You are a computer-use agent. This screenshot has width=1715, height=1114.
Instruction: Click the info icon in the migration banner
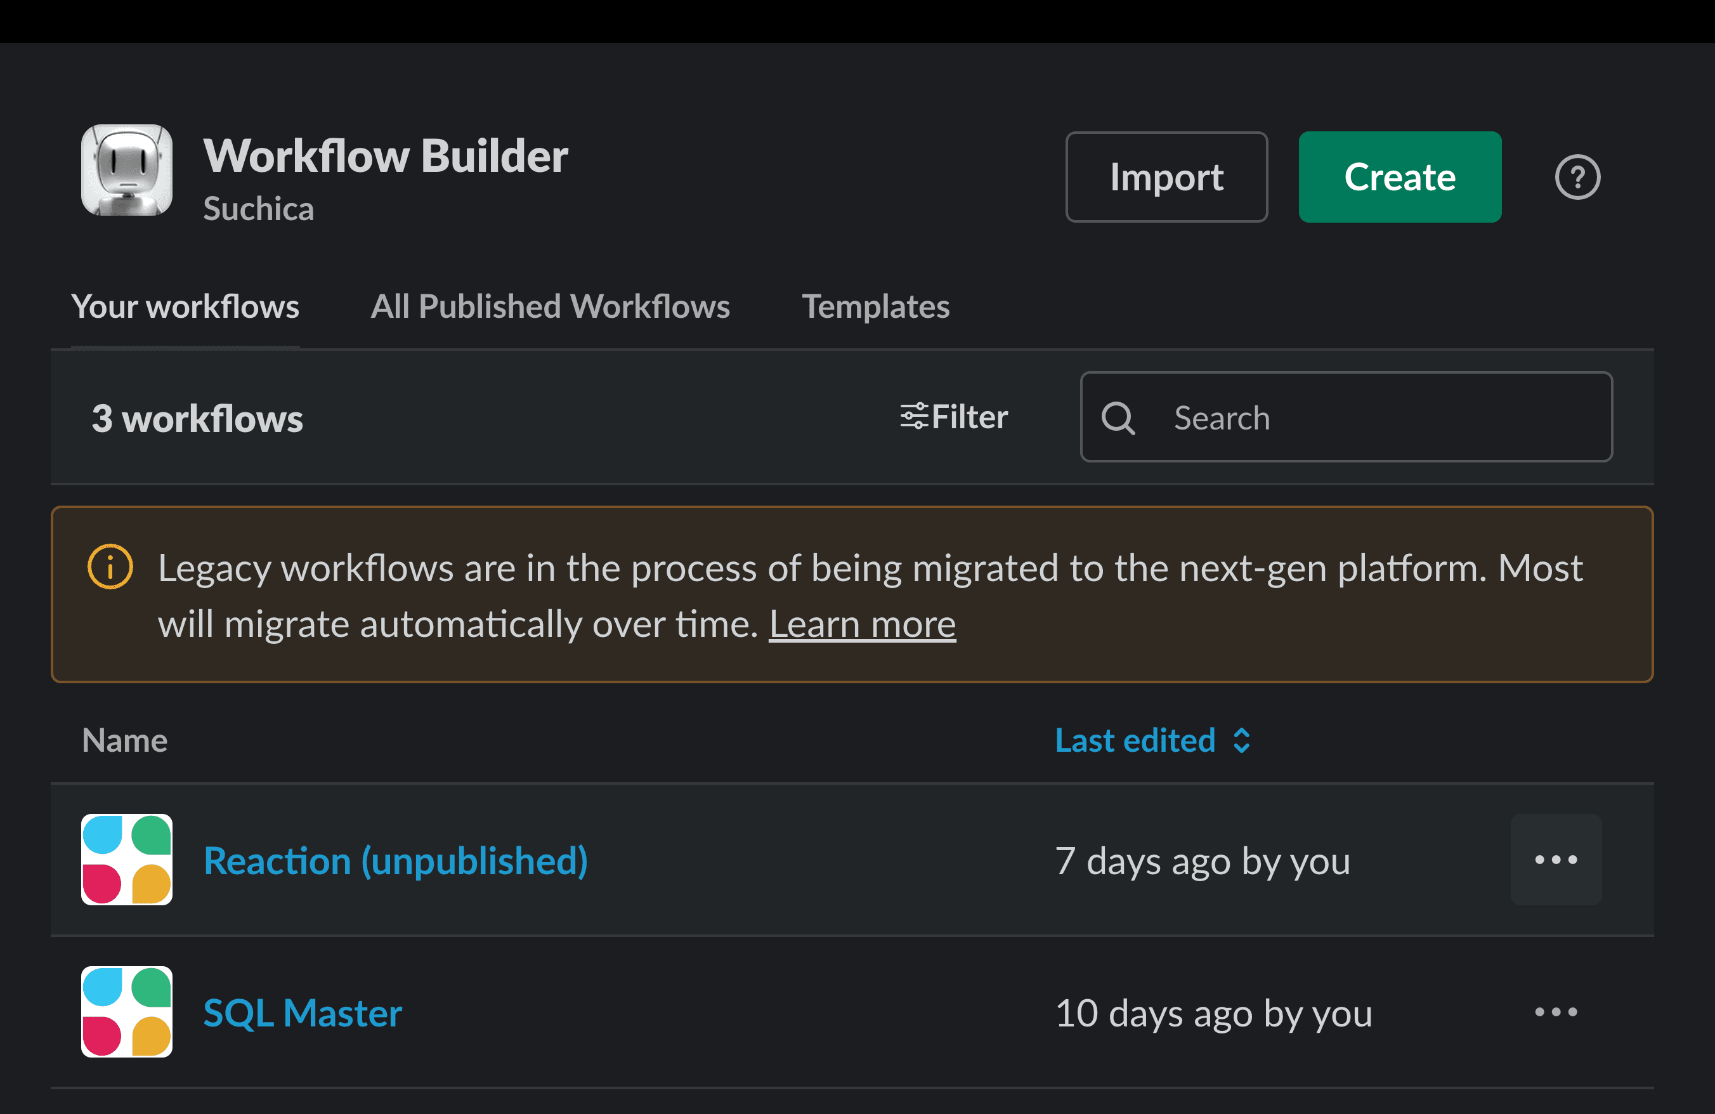point(110,567)
